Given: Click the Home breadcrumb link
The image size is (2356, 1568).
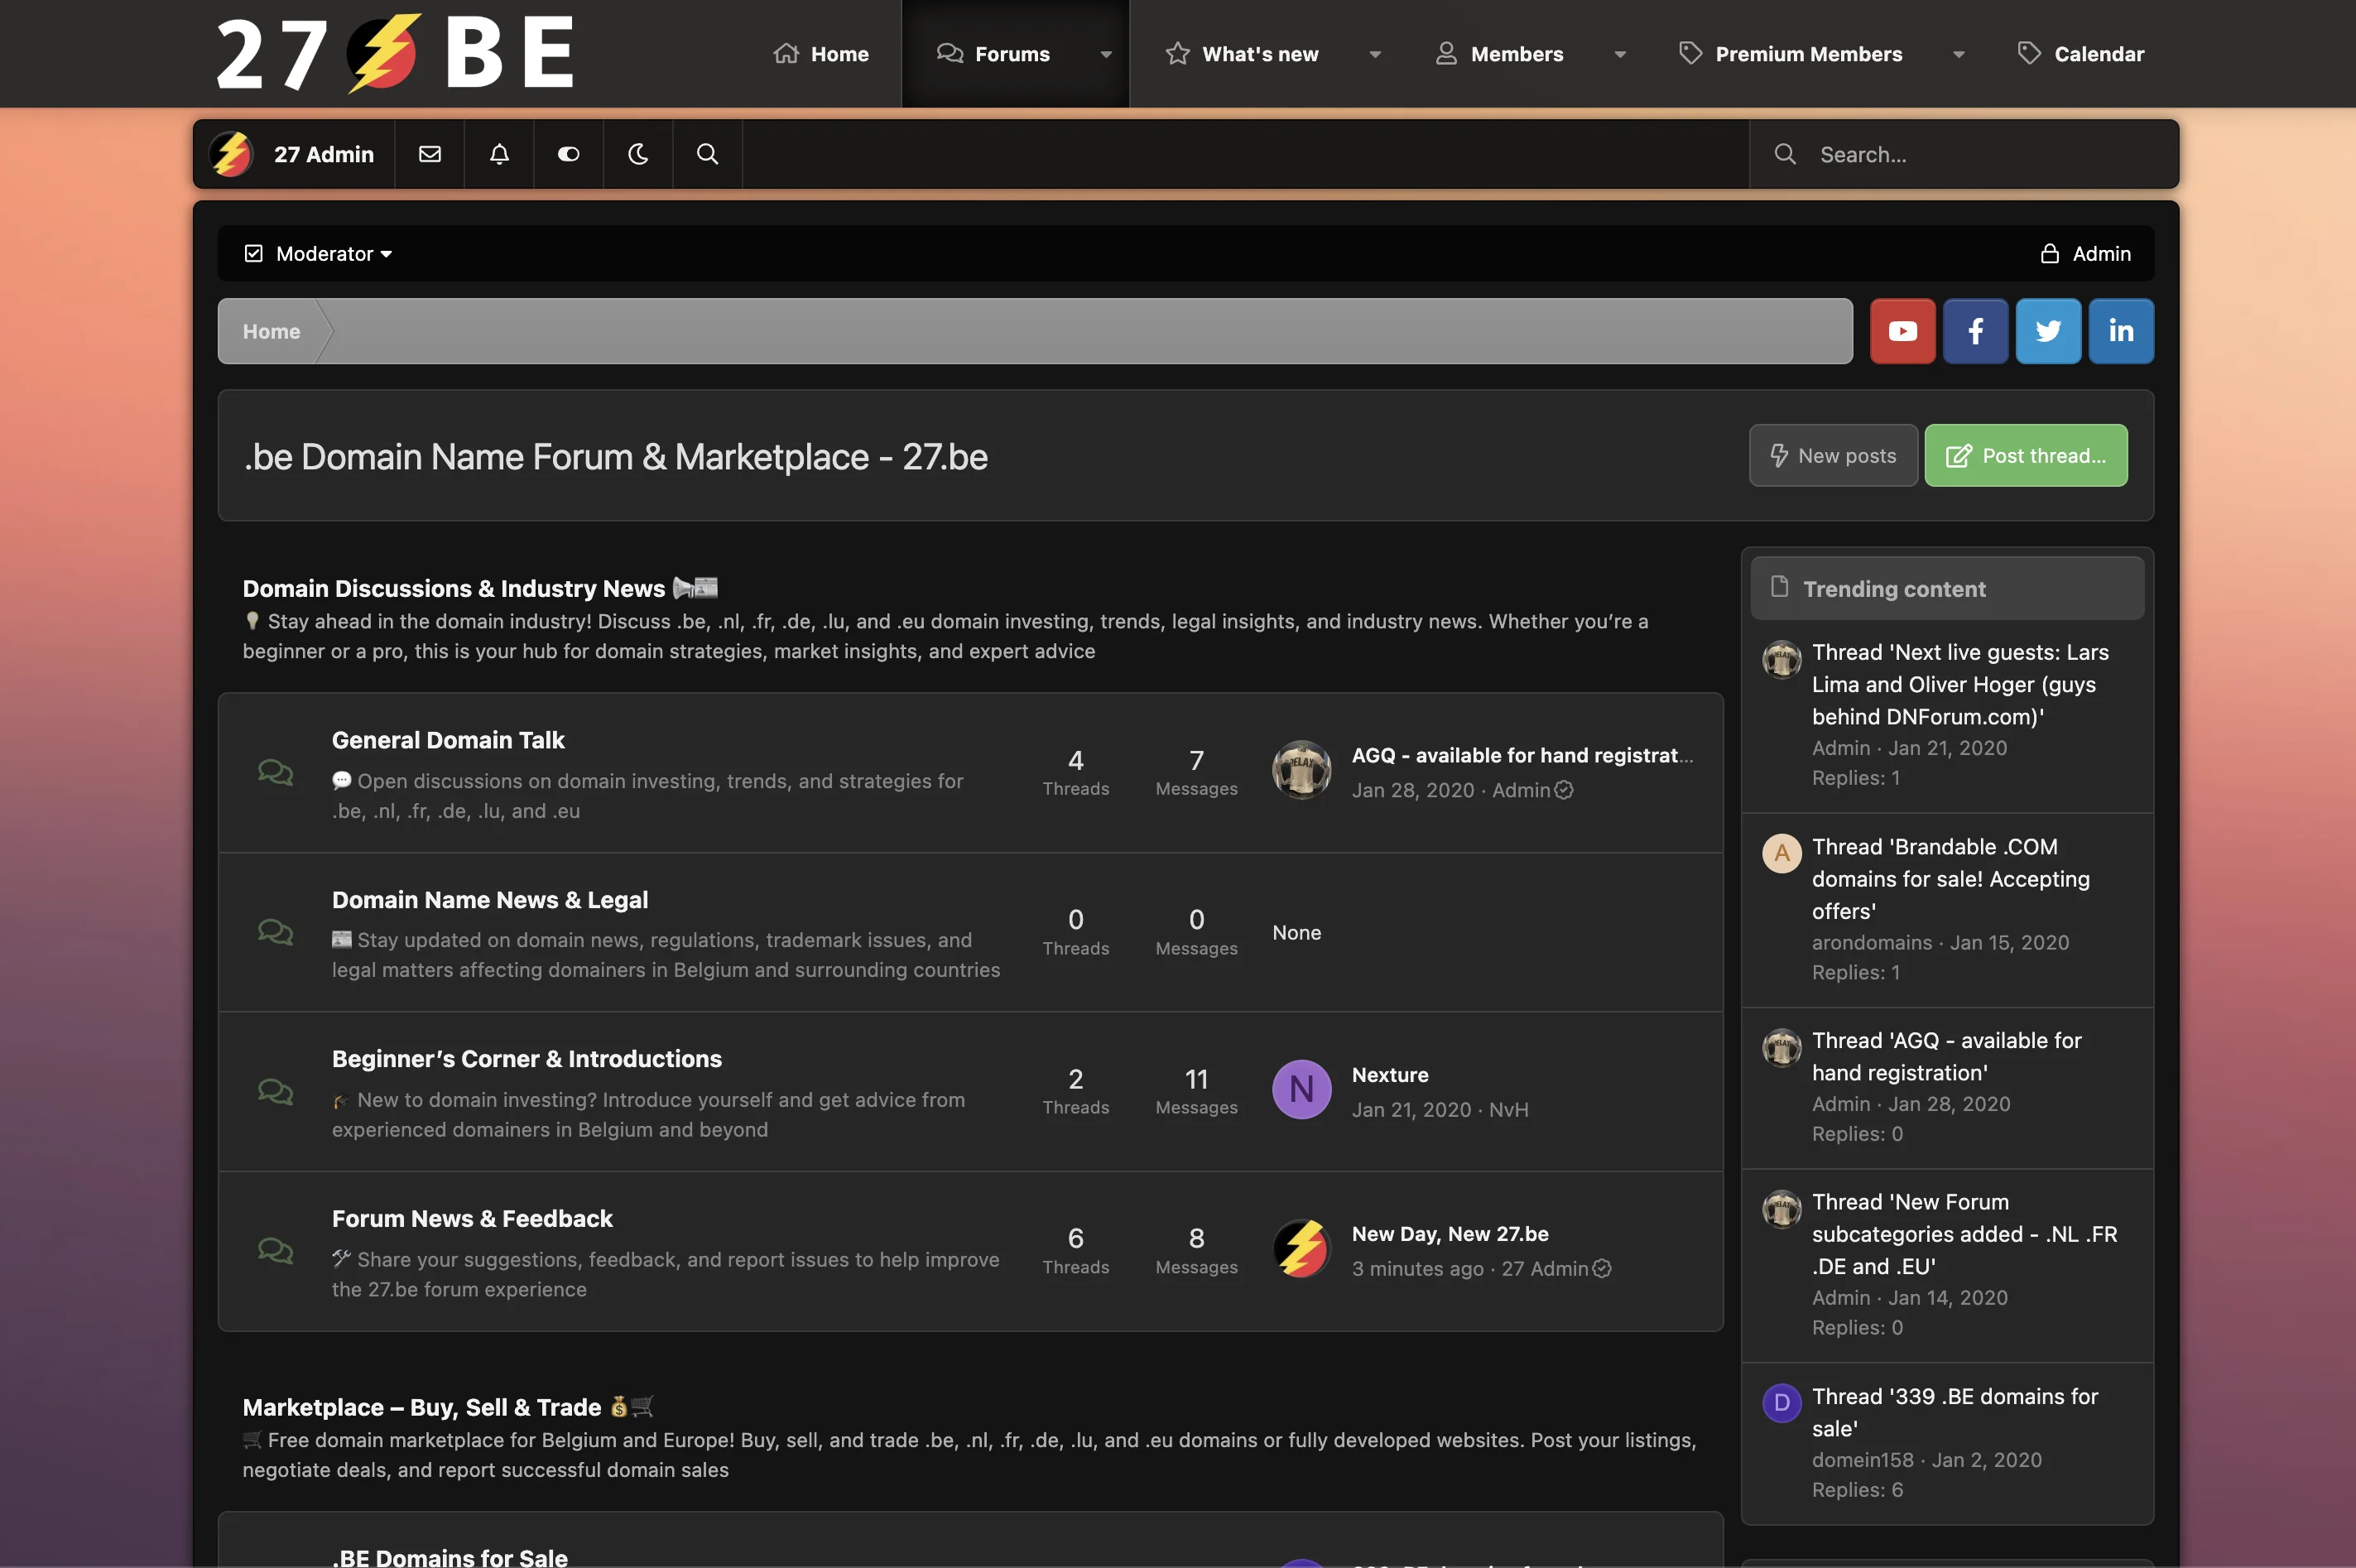Looking at the screenshot, I should (271, 331).
